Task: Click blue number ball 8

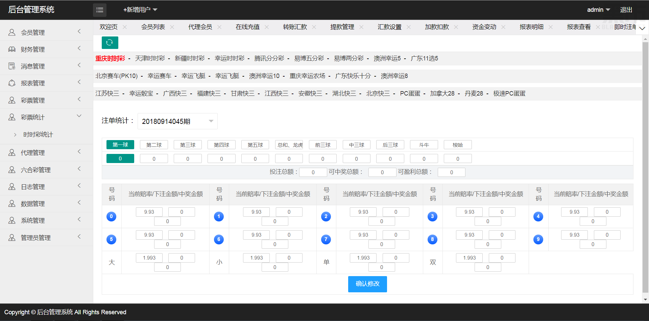Action: [x=432, y=239]
